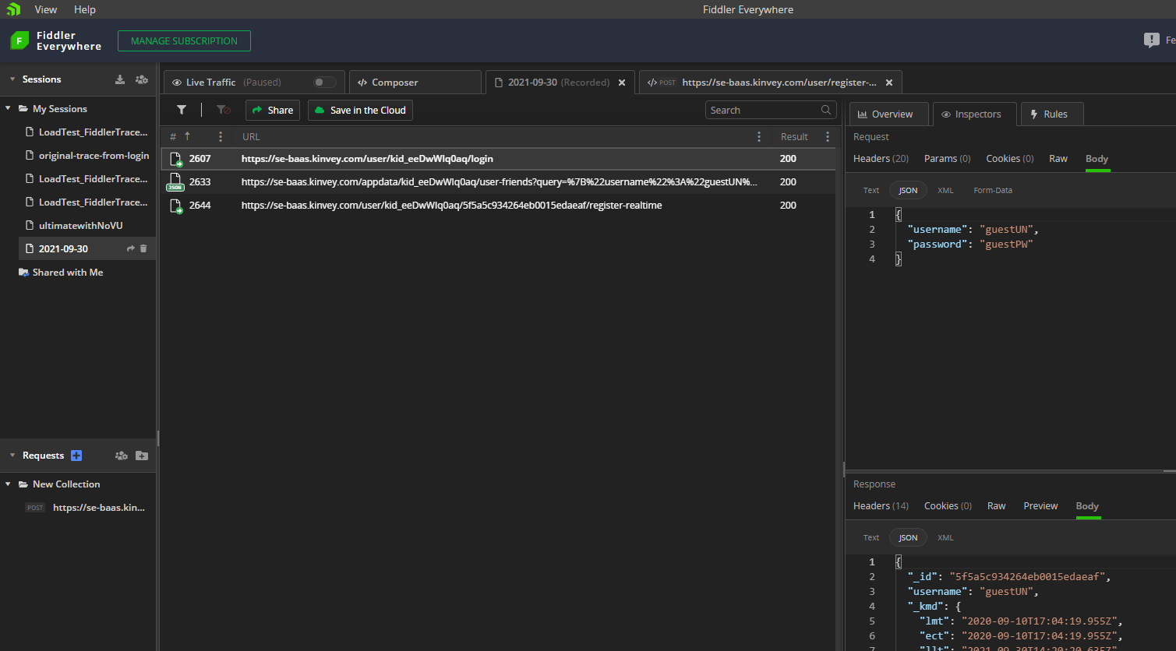Select JSON format for the response body
The height and width of the screenshot is (651, 1176).
click(x=908, y=537)
